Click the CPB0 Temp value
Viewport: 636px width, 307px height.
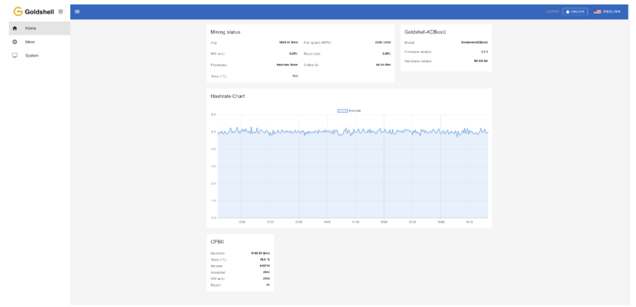click(265, 260)
